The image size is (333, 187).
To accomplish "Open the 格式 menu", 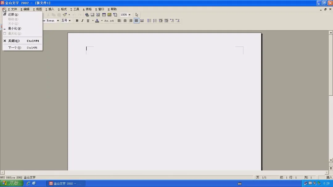I will coord(62,9).
